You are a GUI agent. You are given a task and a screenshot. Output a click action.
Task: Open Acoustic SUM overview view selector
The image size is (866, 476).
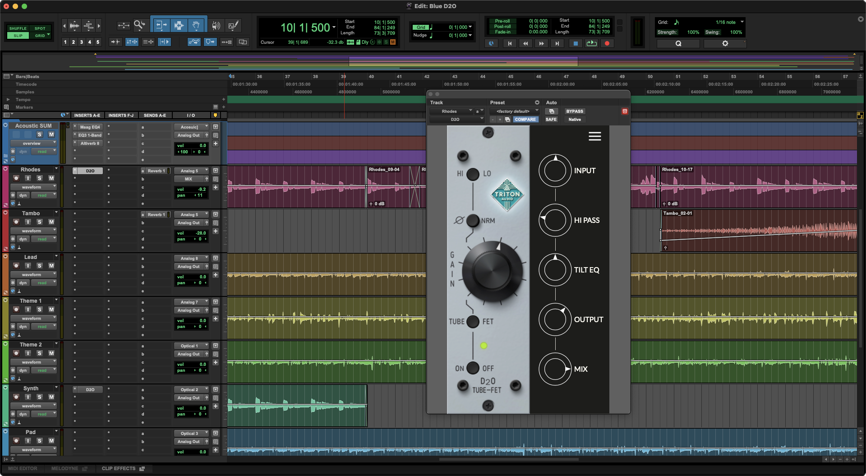[33, 143]
